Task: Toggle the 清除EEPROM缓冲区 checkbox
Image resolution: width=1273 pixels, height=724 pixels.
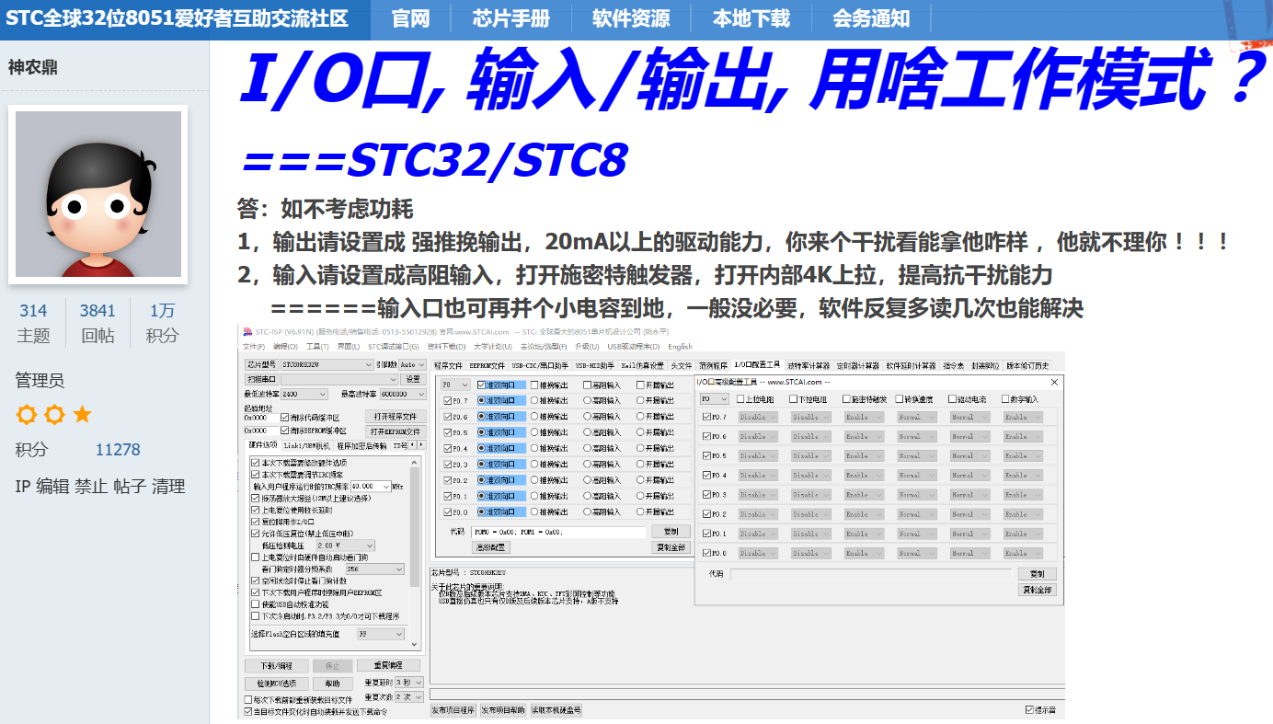Action: [285, 431]
